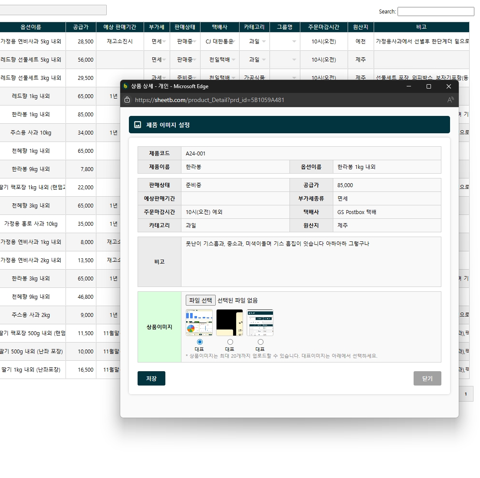Click the sheetb.com URL in address bar
480x478 pixels.
209,100
